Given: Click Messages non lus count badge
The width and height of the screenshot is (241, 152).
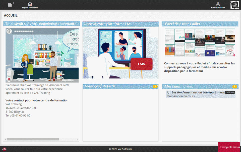Looking at the screenshot, I should pyautogui.click(x=234, y=87).
